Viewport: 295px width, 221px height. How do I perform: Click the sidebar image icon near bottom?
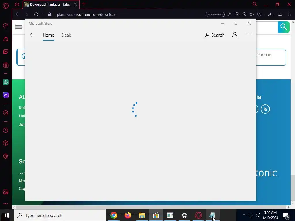click(6, 192)
